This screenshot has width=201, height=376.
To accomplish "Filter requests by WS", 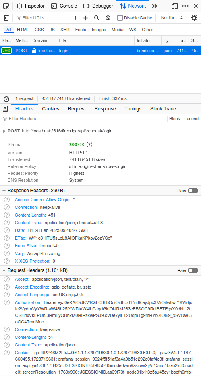I will [133, 30].
